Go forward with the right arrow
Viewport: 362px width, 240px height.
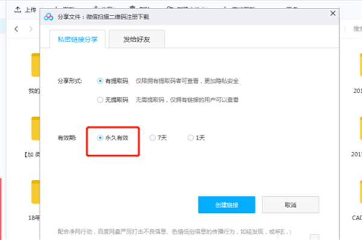coord(31,29)
